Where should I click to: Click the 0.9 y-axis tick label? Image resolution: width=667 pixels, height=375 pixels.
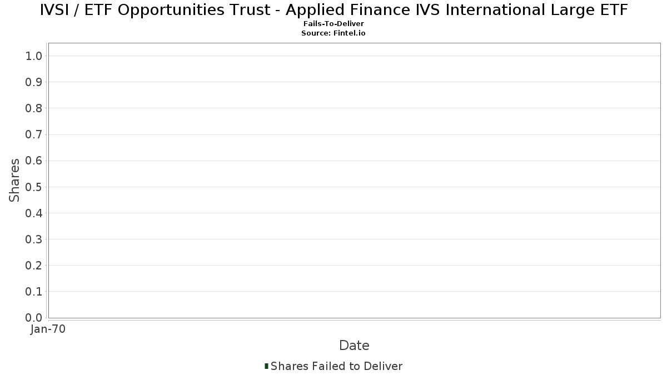click(x=34, y=82)
